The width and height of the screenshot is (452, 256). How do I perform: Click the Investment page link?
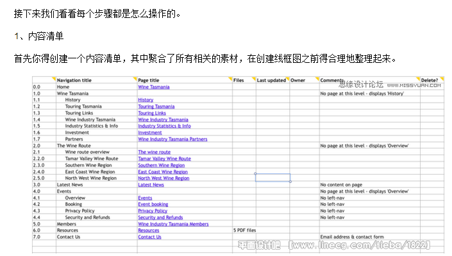click(150, 133)
